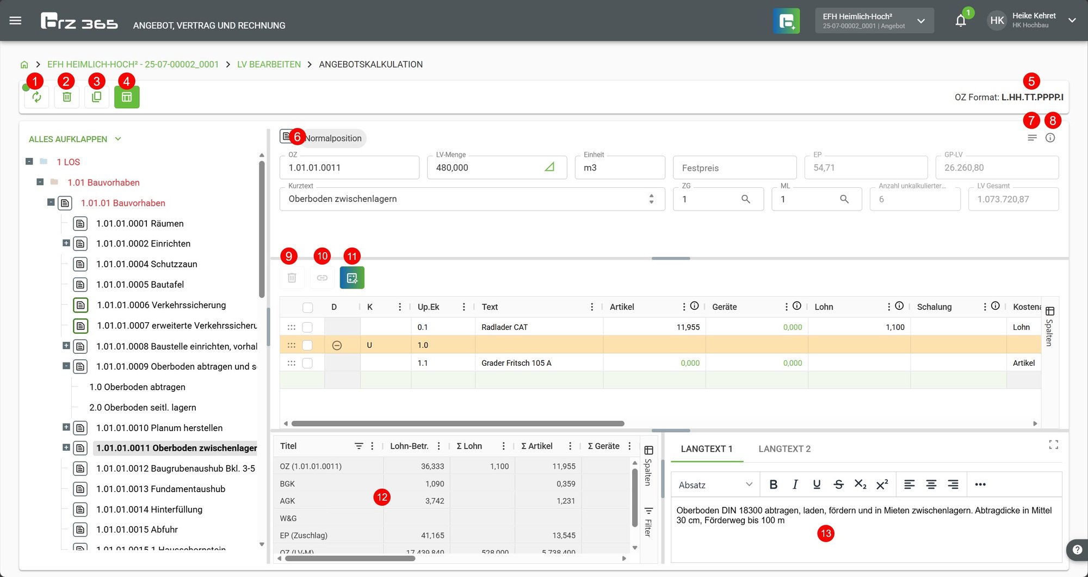Viewport: 1088px width, 577px height.
Task: Click the horizontal scrollbar under the calculation table
Action: pos(458,423)
